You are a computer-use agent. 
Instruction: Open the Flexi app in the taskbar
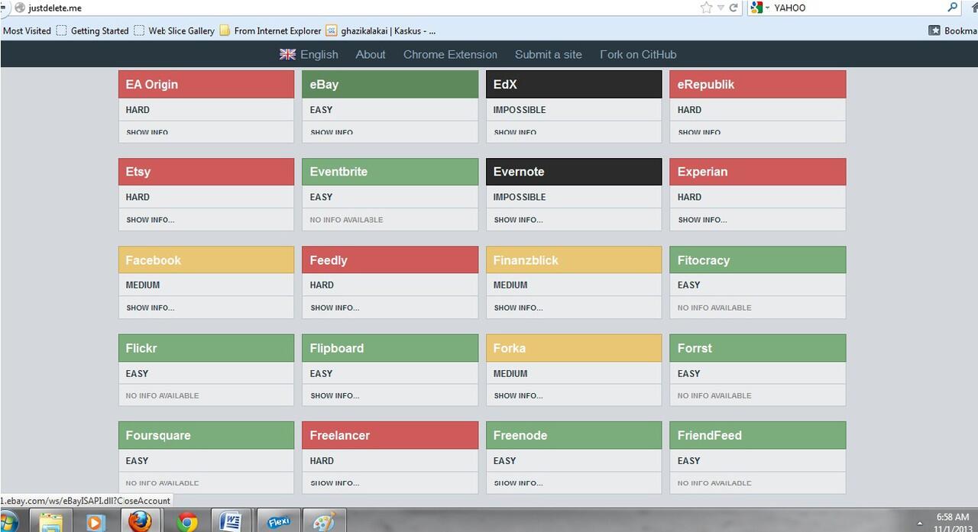(278, 522)
